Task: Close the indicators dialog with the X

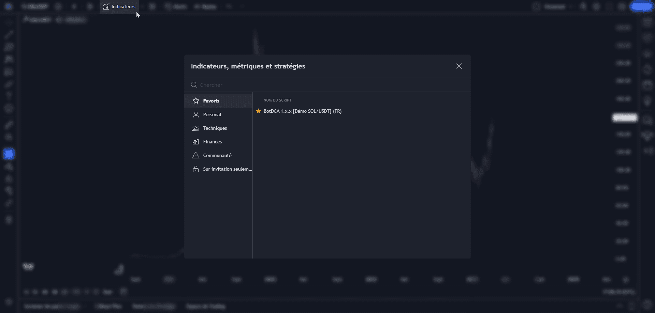Action: coord(459,66)
